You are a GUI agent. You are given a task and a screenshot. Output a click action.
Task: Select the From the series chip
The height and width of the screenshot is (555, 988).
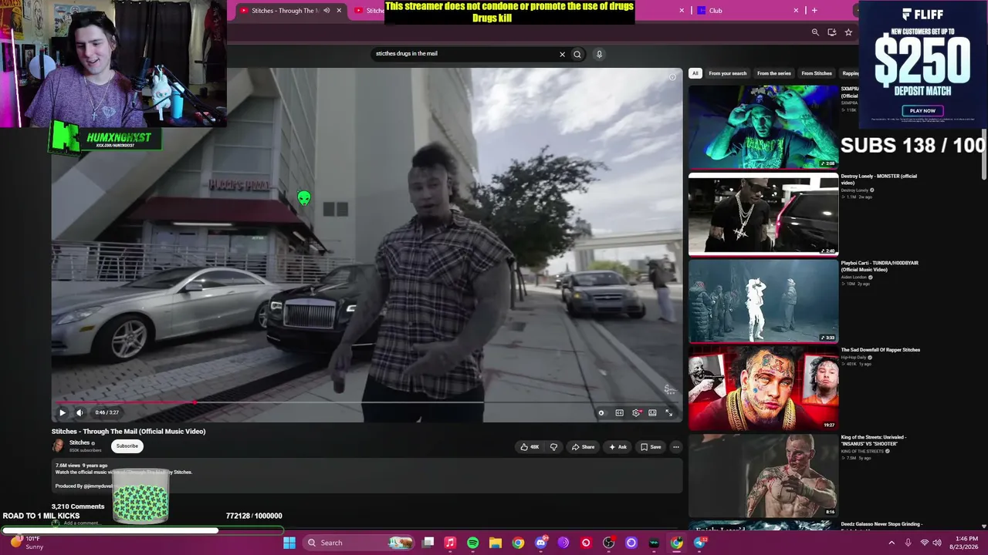pyautogui.click(x=773, y=73)
